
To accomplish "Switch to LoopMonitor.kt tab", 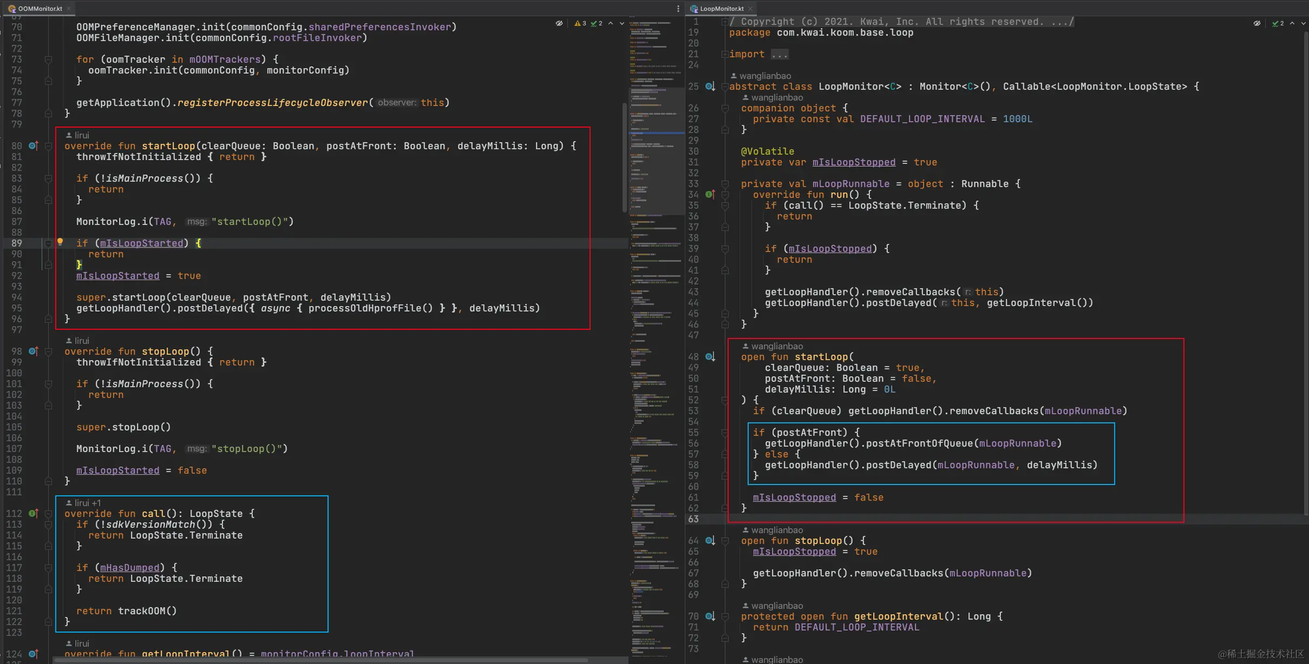I will point(722,9).
